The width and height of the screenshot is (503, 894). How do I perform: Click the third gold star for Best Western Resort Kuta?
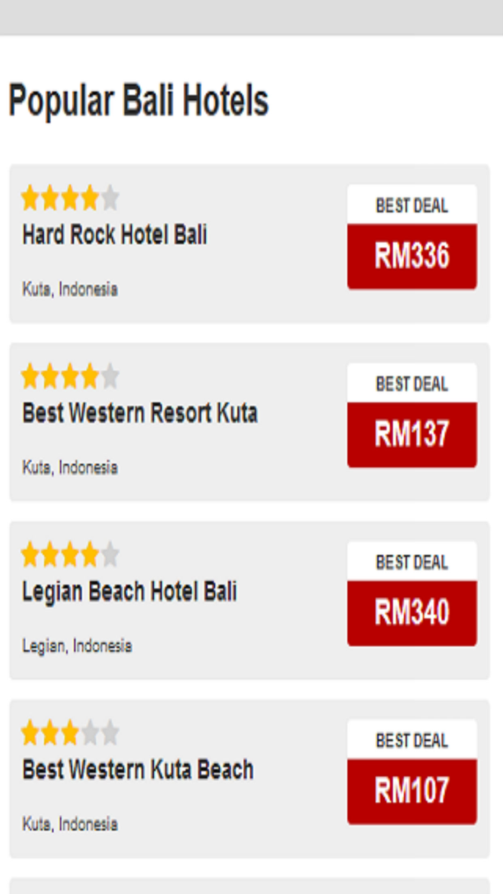(73, 375)
